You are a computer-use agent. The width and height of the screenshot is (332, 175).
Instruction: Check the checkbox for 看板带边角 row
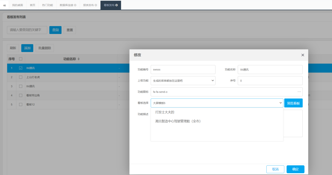[x=21, y=95]
